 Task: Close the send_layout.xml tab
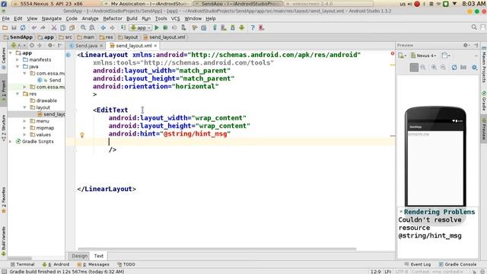tap(155, 46)
